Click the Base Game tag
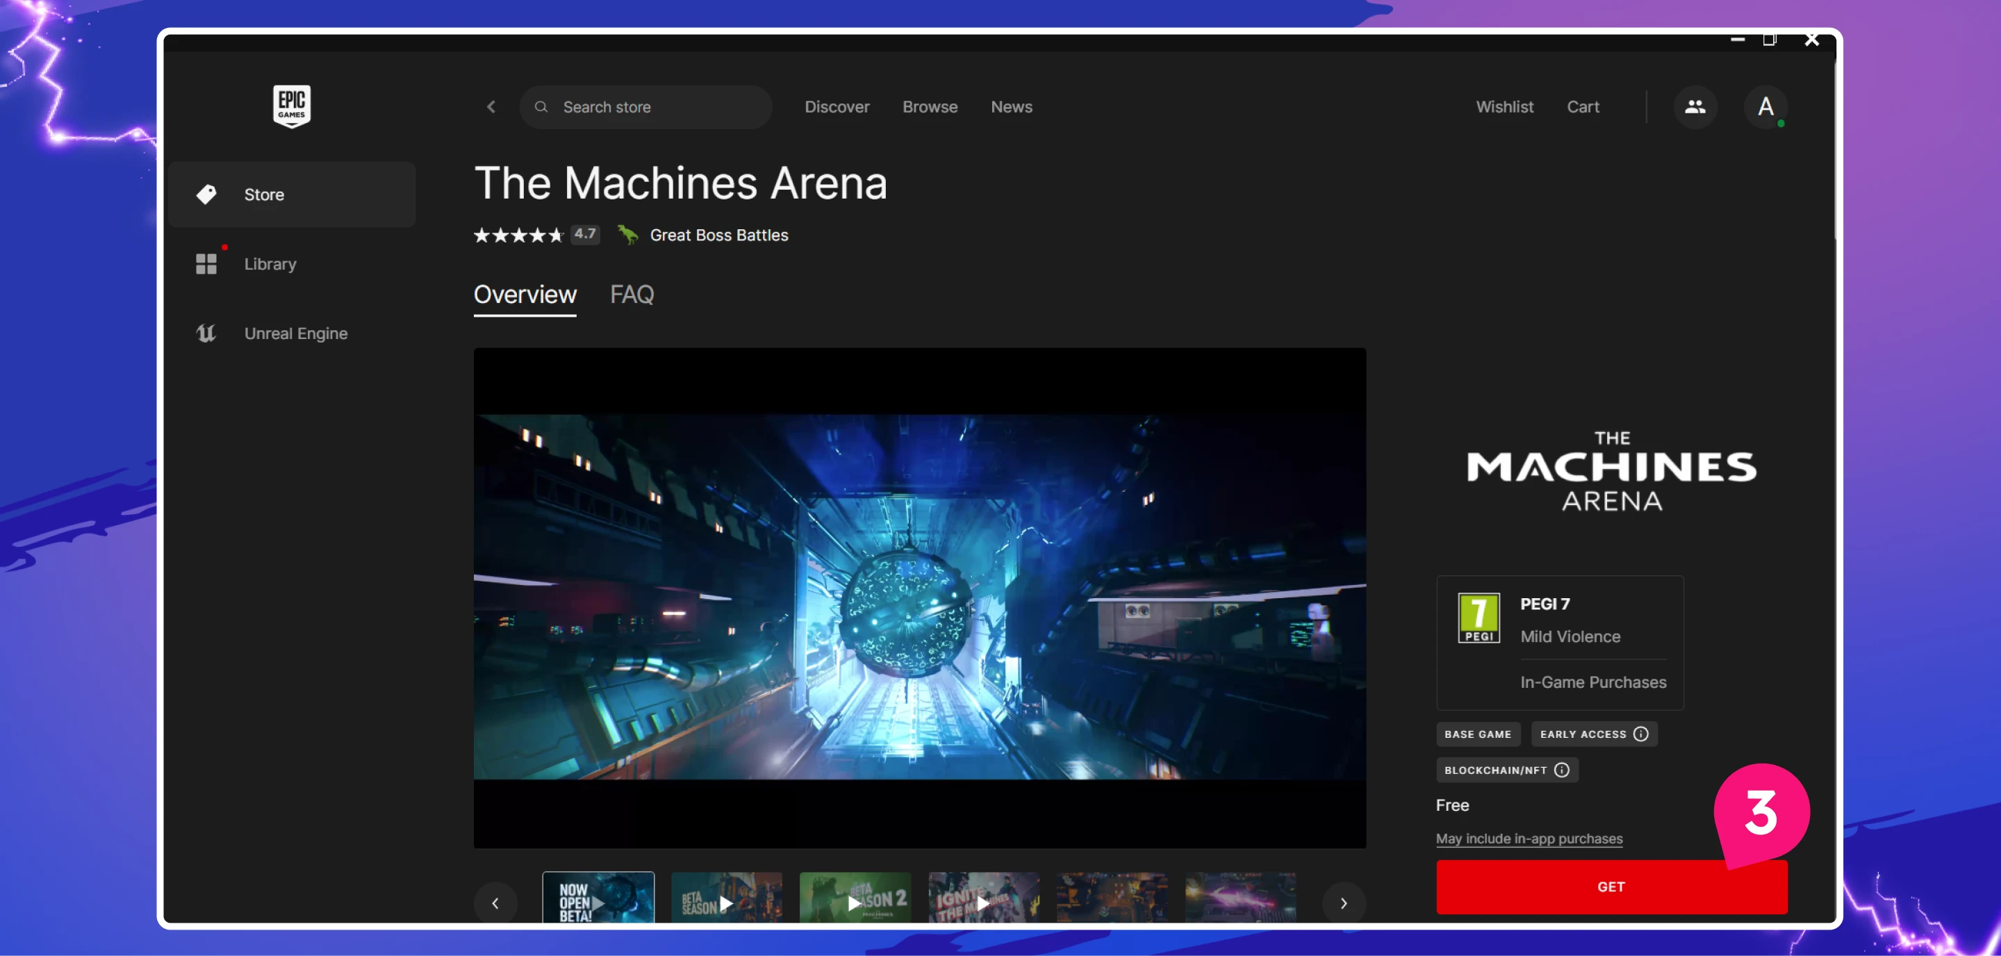 click(x=1477, y=734)
